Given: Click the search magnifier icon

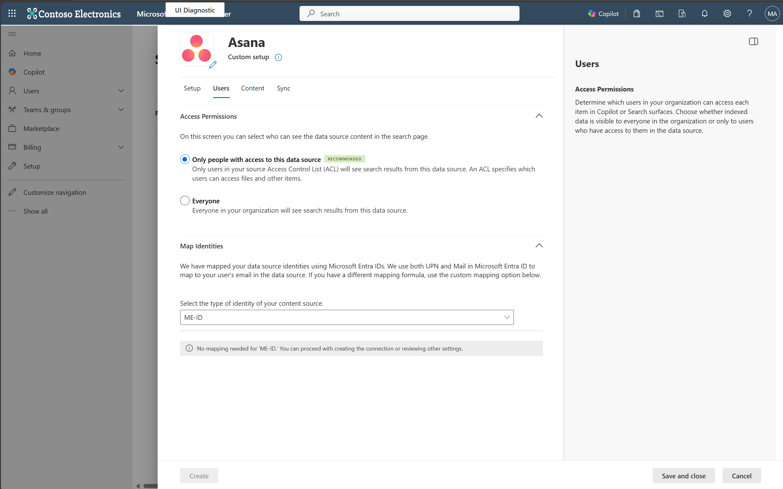Looking at the screenshot, I should pos(311,13).
